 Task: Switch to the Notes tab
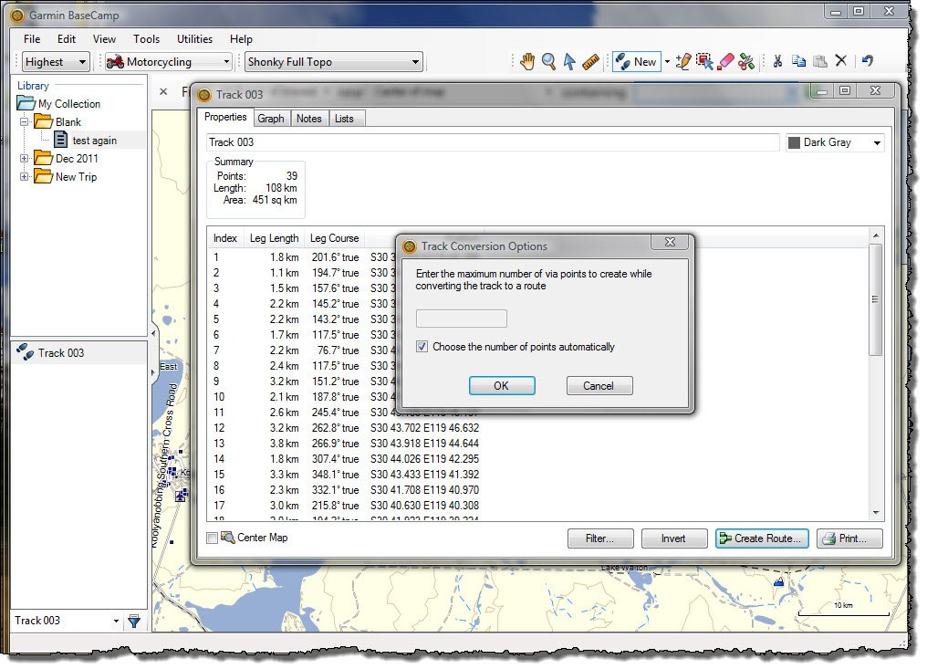308,119
